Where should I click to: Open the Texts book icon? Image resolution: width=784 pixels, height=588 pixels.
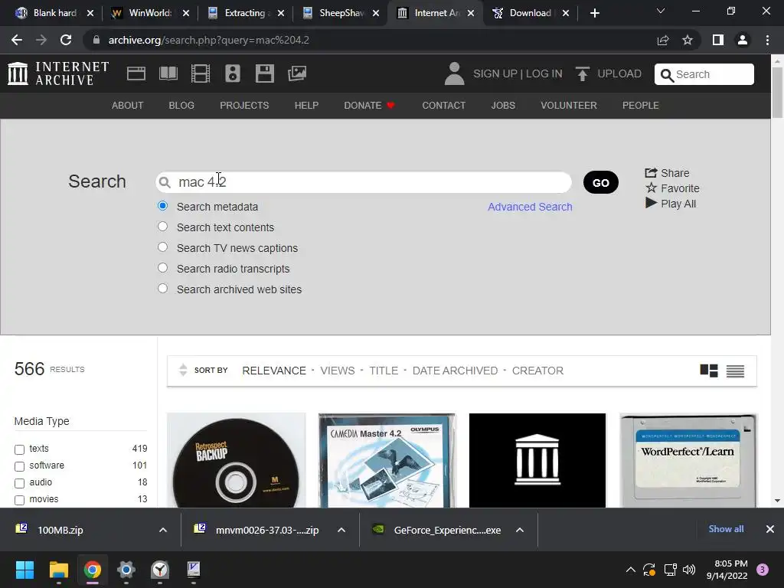pyautogui.click(x=168, y=73)
